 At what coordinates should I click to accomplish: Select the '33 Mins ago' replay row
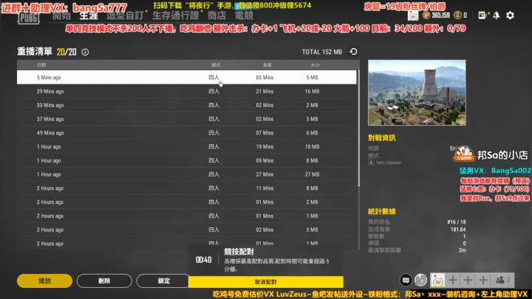click(x=187, y=105)
